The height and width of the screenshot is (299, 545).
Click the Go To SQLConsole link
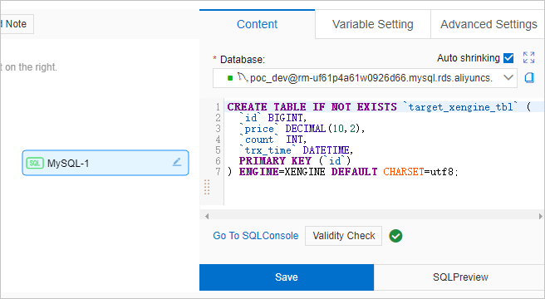point(256,236)
